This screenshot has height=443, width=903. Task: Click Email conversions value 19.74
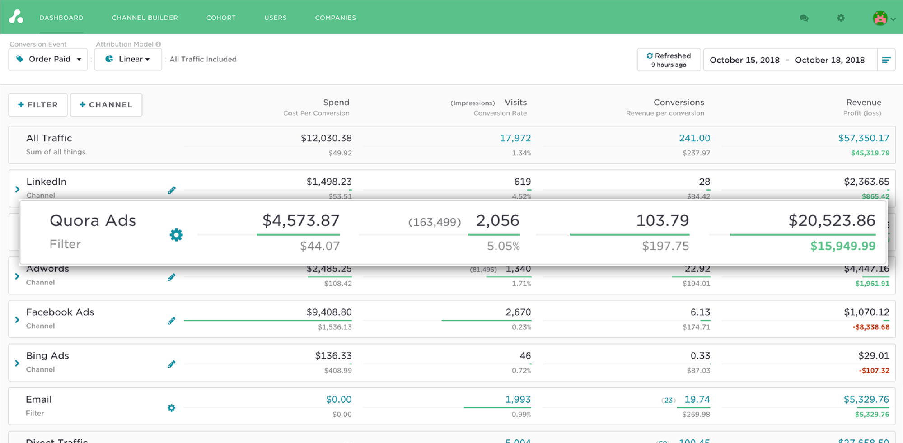[x=697, y=400]
